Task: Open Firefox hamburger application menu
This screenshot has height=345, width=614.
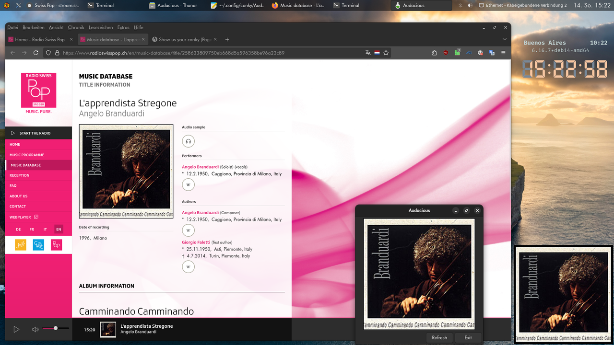Action: click(503, 53)
